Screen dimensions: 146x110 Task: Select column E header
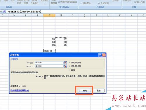tap(26, 16)
